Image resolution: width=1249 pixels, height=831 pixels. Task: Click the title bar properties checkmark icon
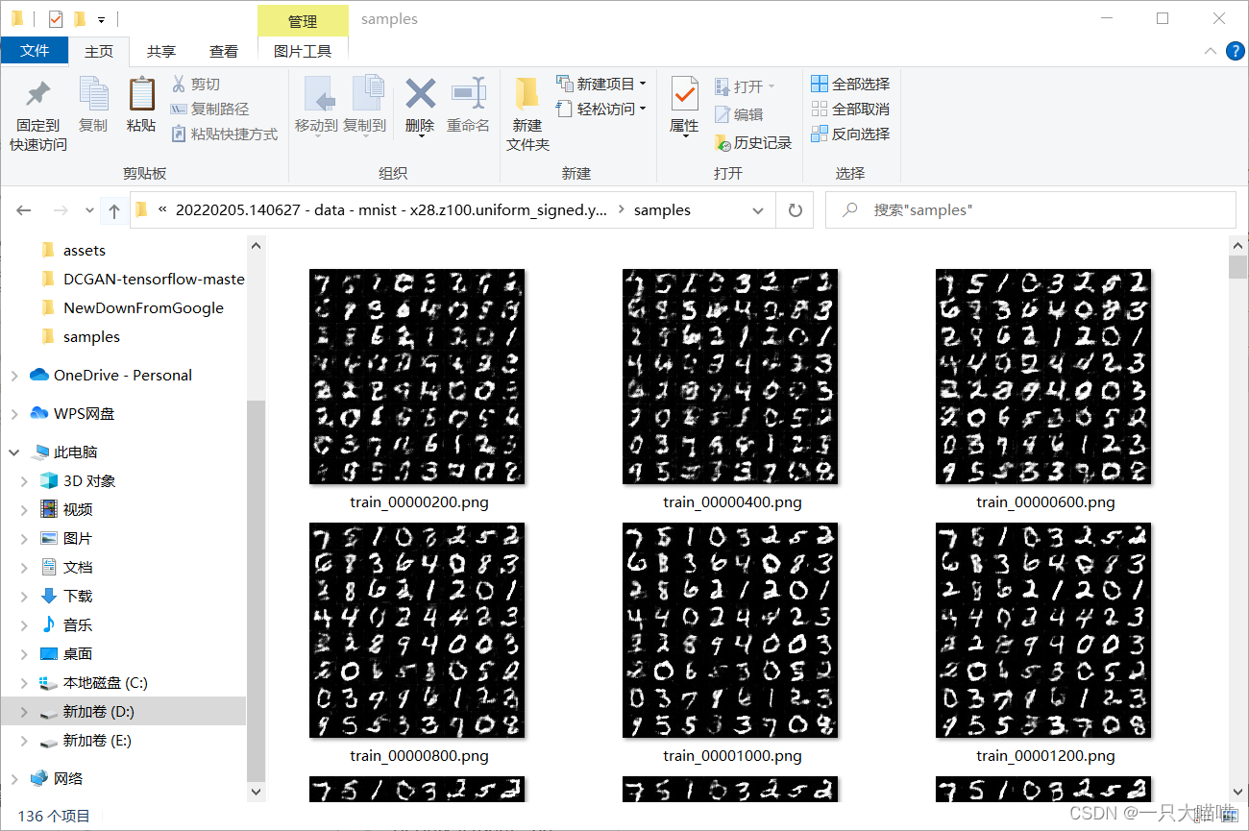pyautogui.click(x=56, y=18)
